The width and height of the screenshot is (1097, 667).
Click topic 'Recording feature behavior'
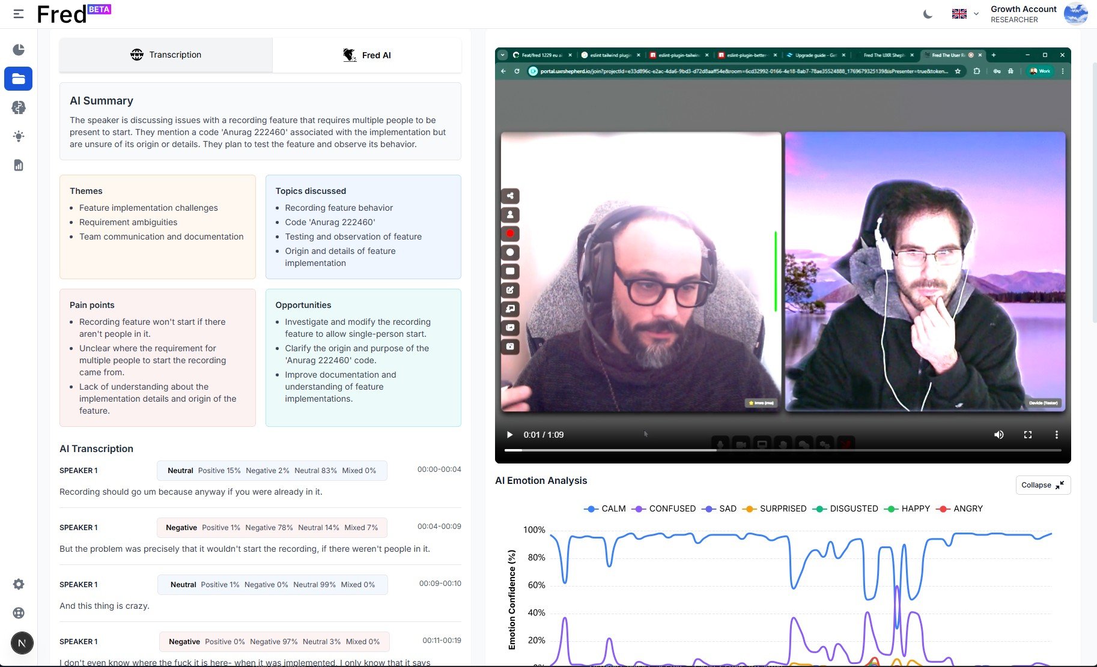coord(339,208)
